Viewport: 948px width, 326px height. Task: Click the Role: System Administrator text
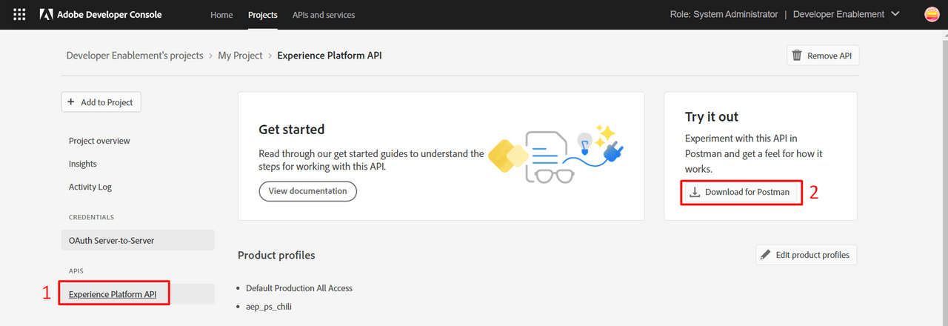723,14
